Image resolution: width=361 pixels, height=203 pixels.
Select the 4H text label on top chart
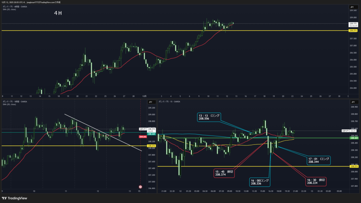click(x=58, y=13)
